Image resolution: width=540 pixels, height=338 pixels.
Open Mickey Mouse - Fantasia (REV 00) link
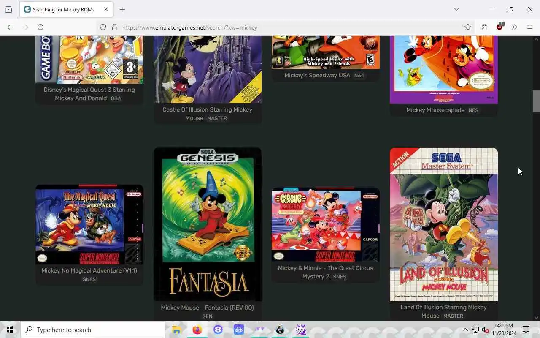(207, 308)
